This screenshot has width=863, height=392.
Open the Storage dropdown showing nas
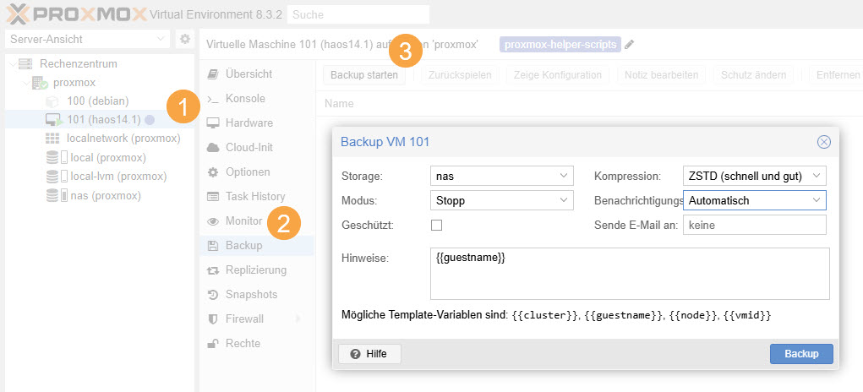(502, 176)
